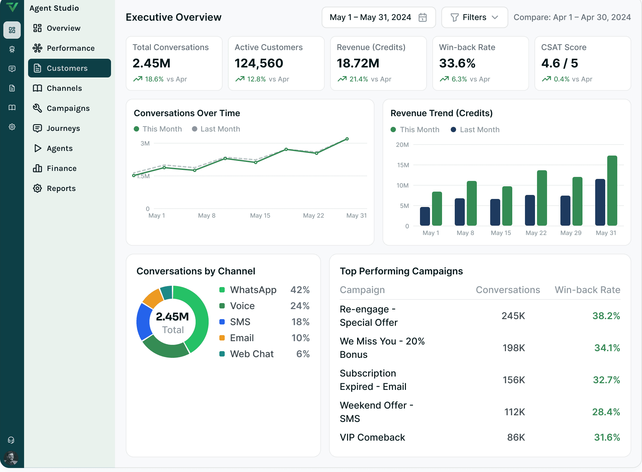Click the Agents play icon
The width and height of the screenshot is (642, 472).
tap(37, 148)
